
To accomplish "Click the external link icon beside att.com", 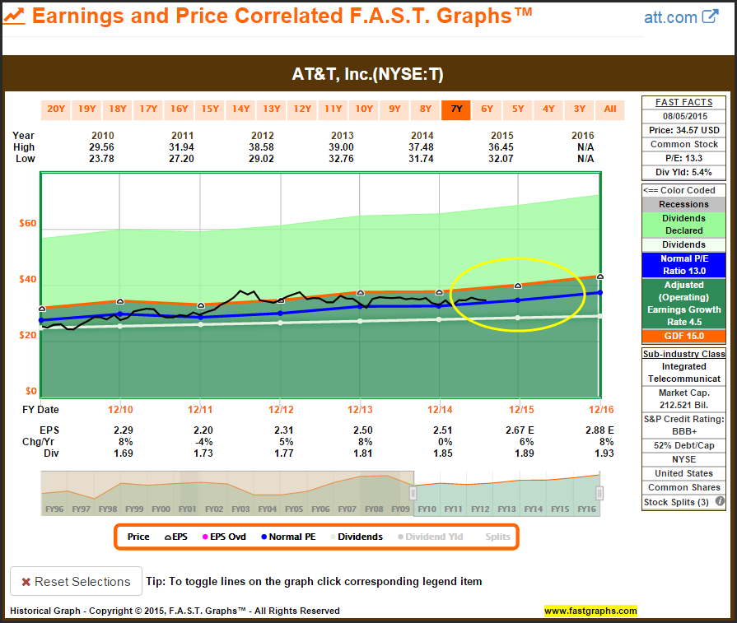I will 710,16.
